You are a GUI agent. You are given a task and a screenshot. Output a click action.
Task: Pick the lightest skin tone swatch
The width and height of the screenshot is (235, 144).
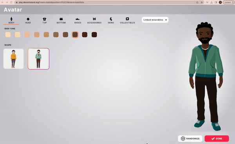click(x=8, y=34)
